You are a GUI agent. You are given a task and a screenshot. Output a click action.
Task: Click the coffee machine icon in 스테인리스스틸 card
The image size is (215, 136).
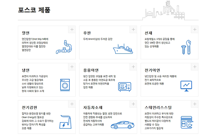(187, 122)
